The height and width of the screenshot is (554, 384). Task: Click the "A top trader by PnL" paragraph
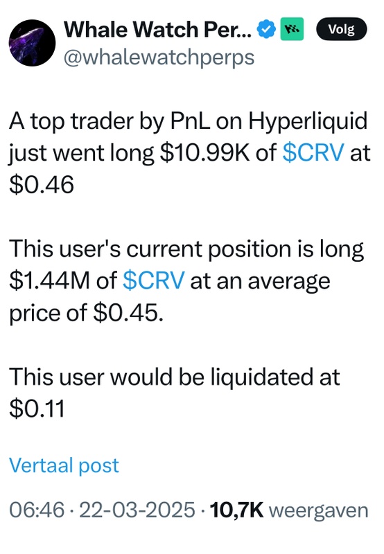point(190,153)
